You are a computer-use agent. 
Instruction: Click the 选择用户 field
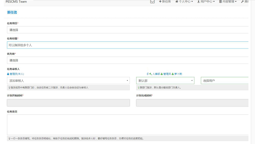point(224,81)
